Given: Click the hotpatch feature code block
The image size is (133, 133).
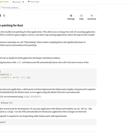Looking at the screenshot, I should coord(48,122).
